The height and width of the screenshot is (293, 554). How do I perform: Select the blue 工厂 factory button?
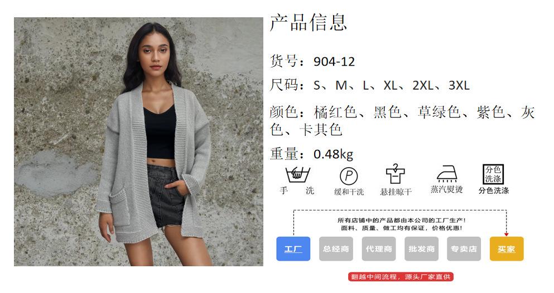click(293, 249)
